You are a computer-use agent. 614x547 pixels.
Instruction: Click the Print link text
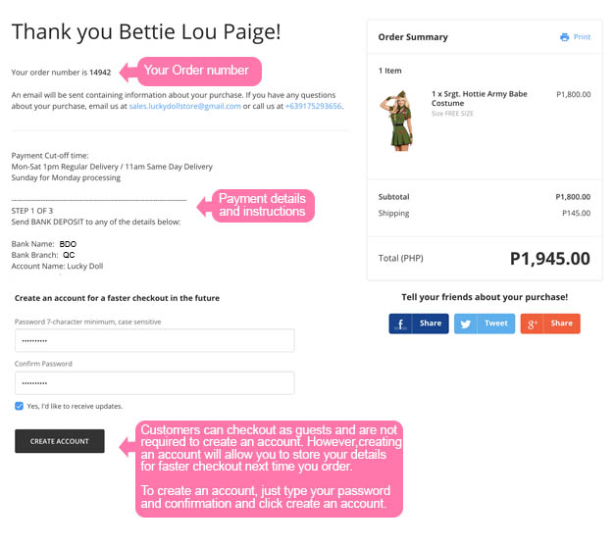[x=582, y=37]
